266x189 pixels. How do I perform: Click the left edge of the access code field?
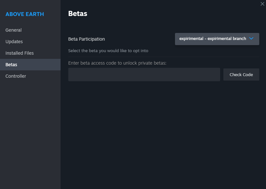coord(71,75)
